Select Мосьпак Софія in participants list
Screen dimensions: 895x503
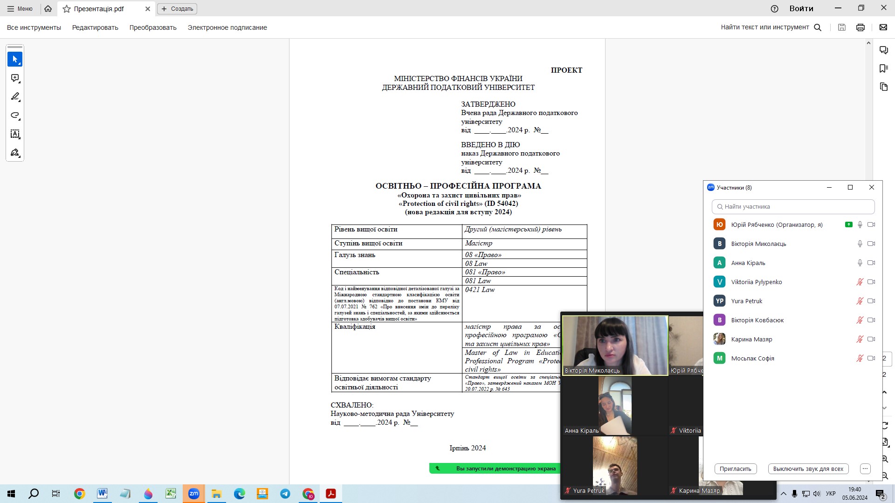[x=793, y=358]
